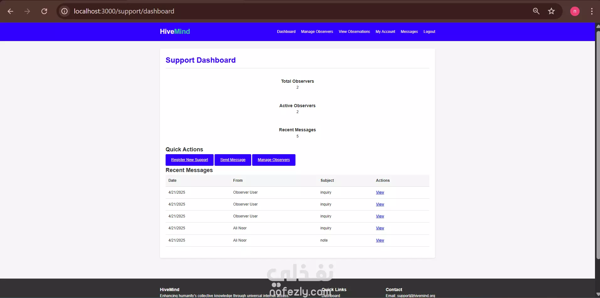The image size is (600, 298).
Task: Open Manage Observers in the navigation bar
Action: (x=317, y=32)
